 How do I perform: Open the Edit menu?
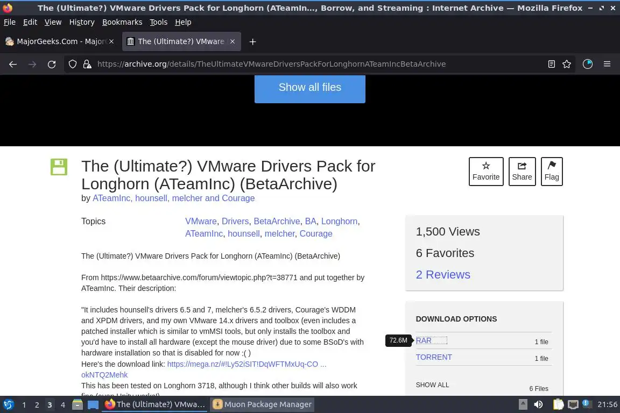coord(30,22)
